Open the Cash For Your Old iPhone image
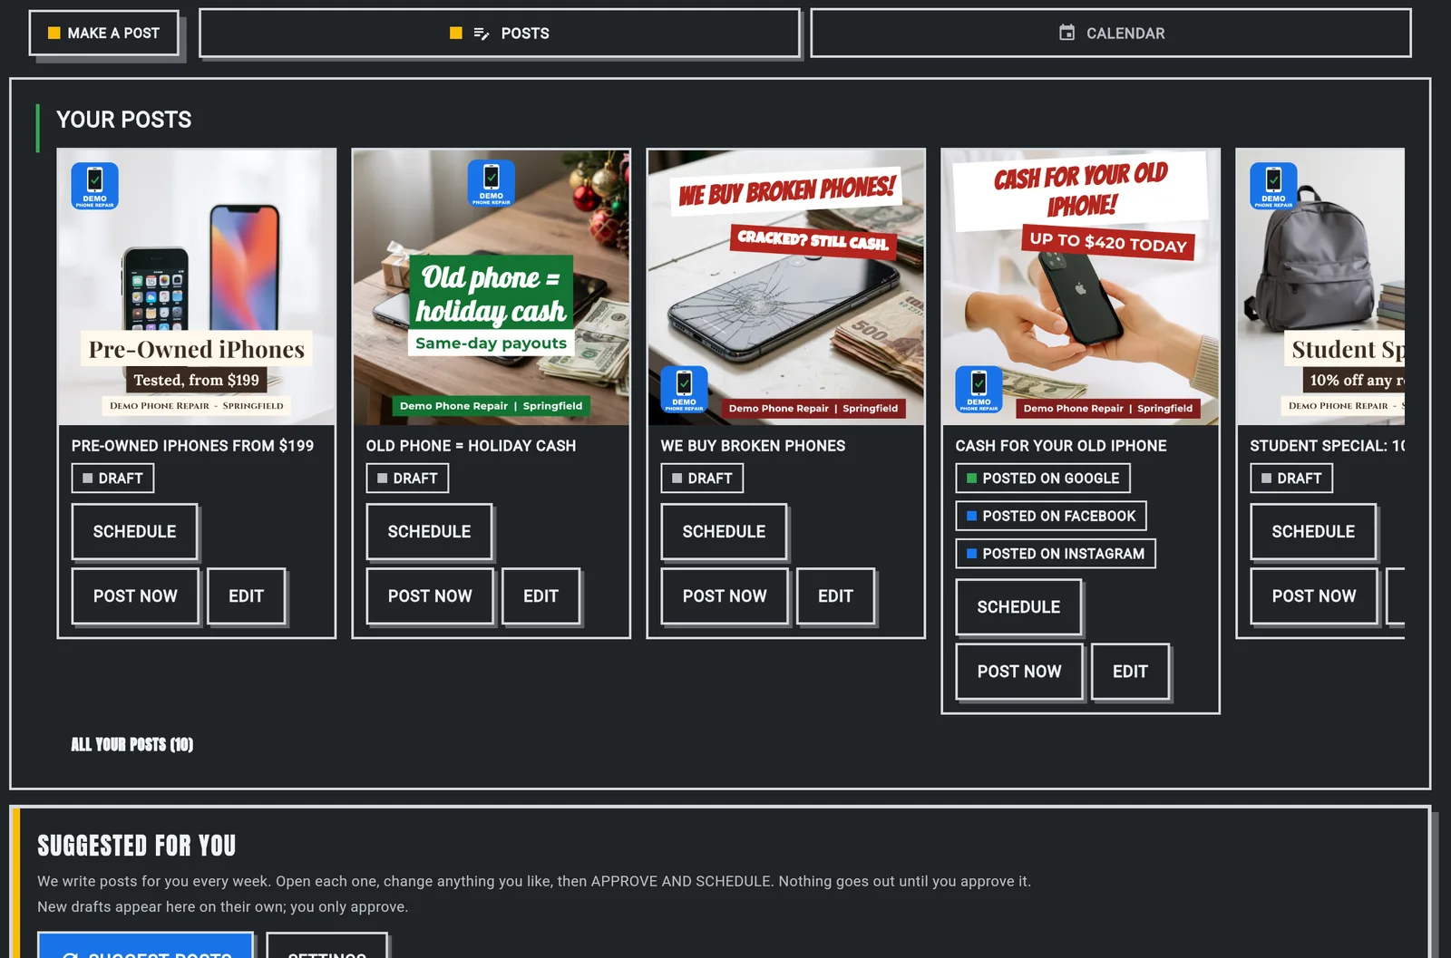Viewport: 1451px width, 958px height. [x=1081, y=287]
